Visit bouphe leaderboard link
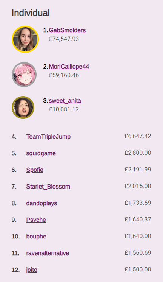This screenshot has height=282, width=163. [x=36, y=236]
